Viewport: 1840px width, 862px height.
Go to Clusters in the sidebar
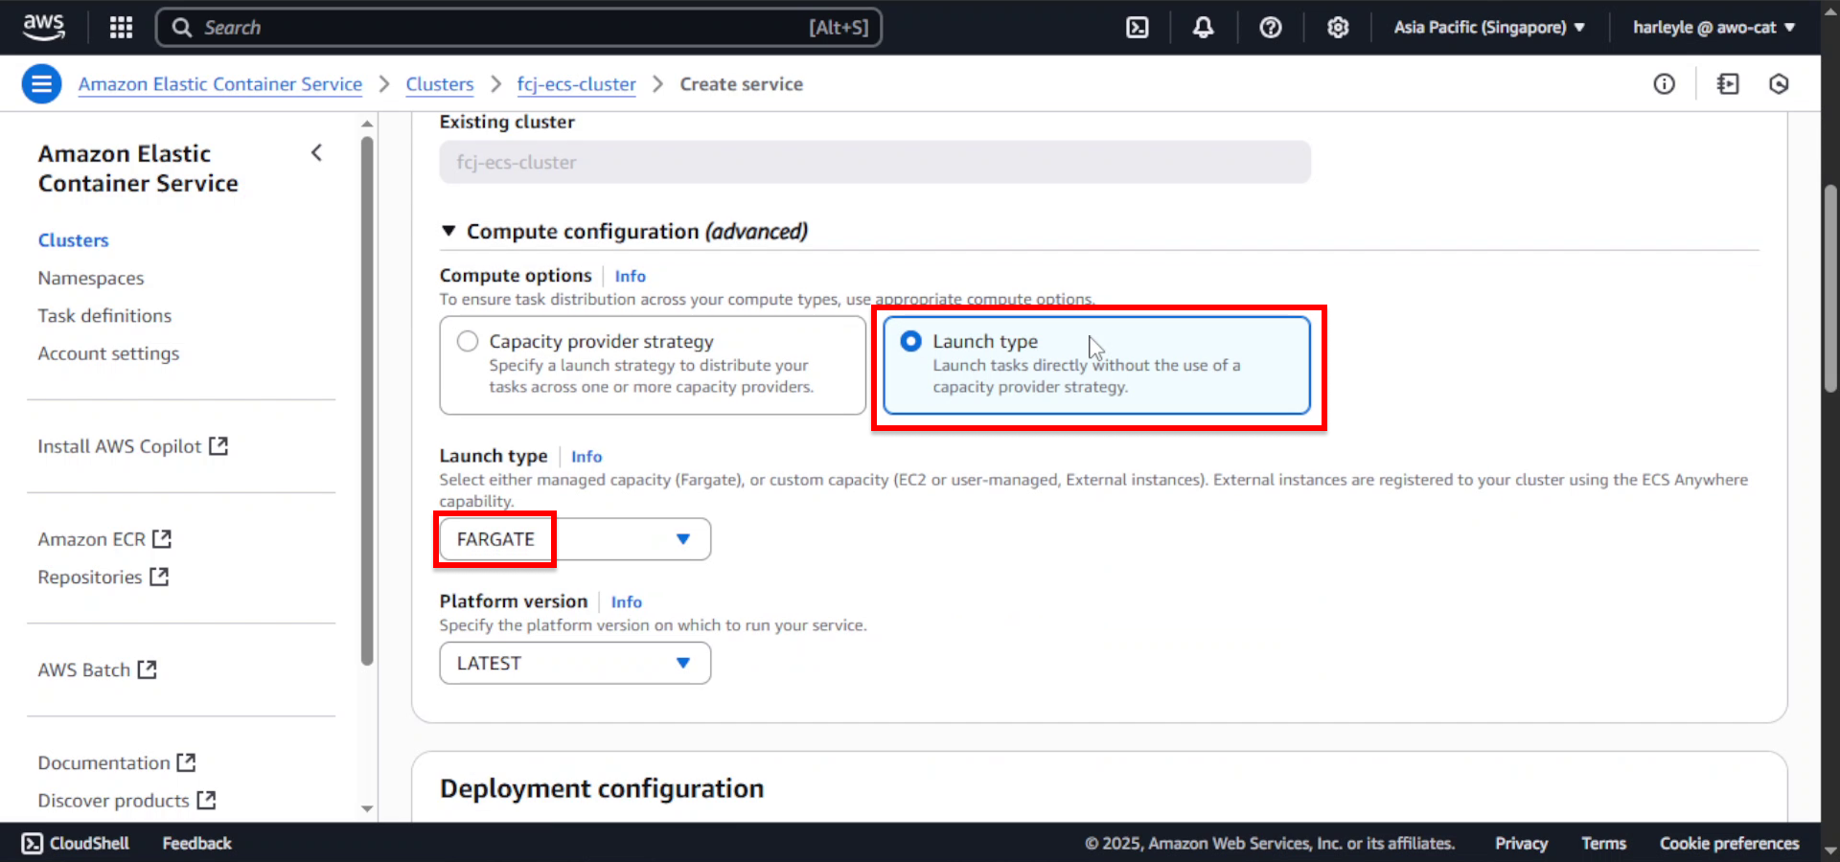(x=74, y=240)
